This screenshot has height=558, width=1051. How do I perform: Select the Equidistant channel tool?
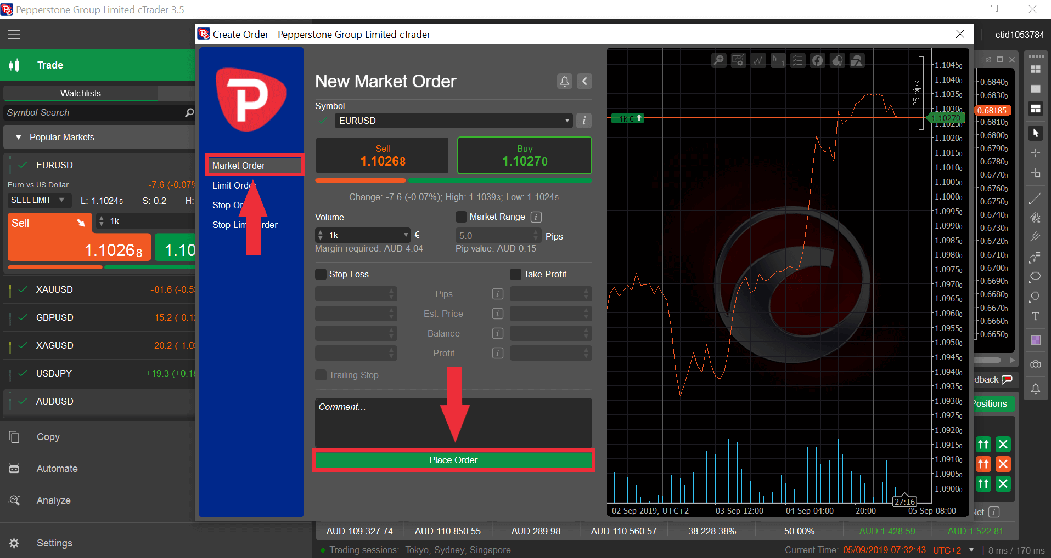pyautogui.click(x=1036, y=218)
